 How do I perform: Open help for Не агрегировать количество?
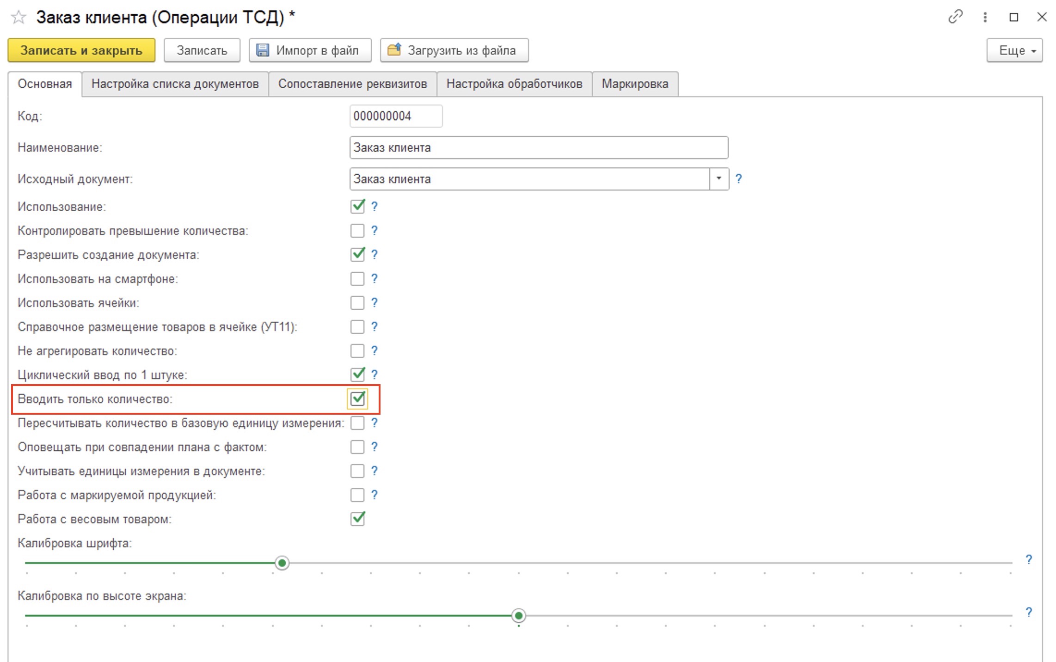point(375,351)
